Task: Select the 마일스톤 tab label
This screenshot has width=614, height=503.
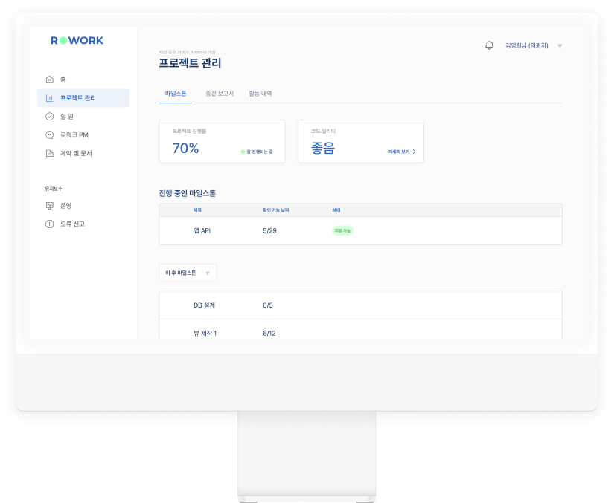Action: pyautogui.click(x=175, y=94)
